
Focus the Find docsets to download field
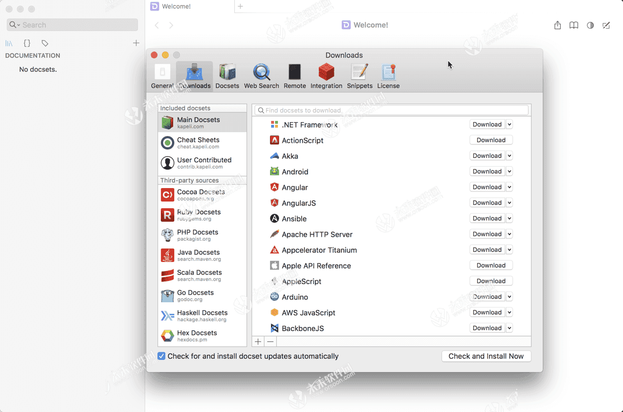(x=392, y=110)
